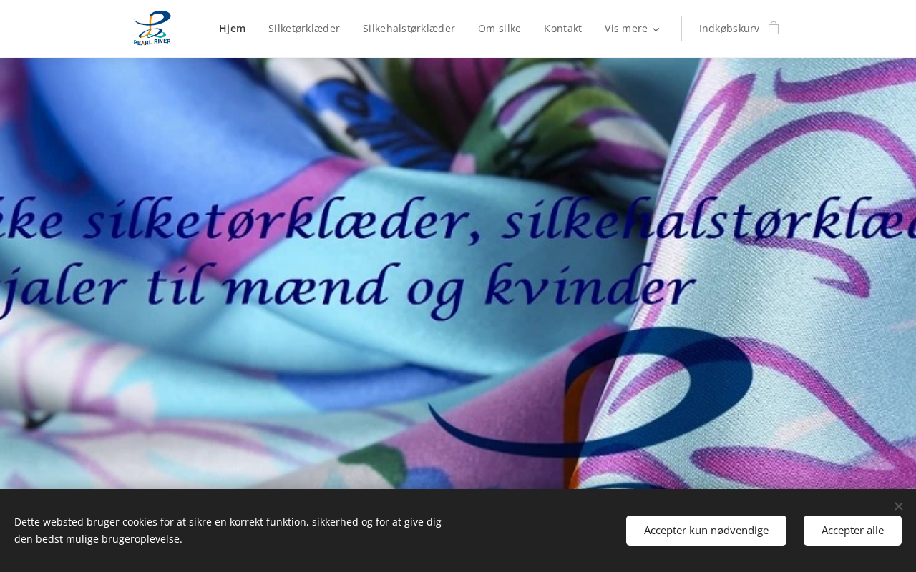Viewport: 916px width, 572px height.
Task: Click the cookie notice message text
Action: 228,531
